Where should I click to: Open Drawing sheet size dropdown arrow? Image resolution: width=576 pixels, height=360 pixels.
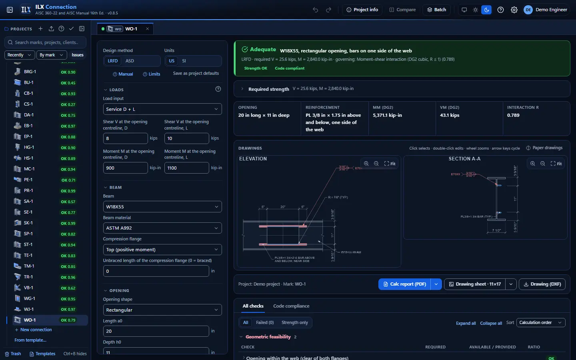[x=511, y=284]
